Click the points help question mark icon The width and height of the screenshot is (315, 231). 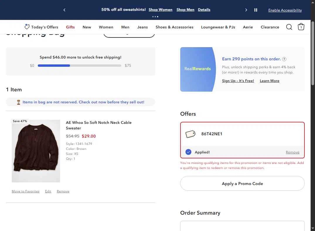[284, 59]
